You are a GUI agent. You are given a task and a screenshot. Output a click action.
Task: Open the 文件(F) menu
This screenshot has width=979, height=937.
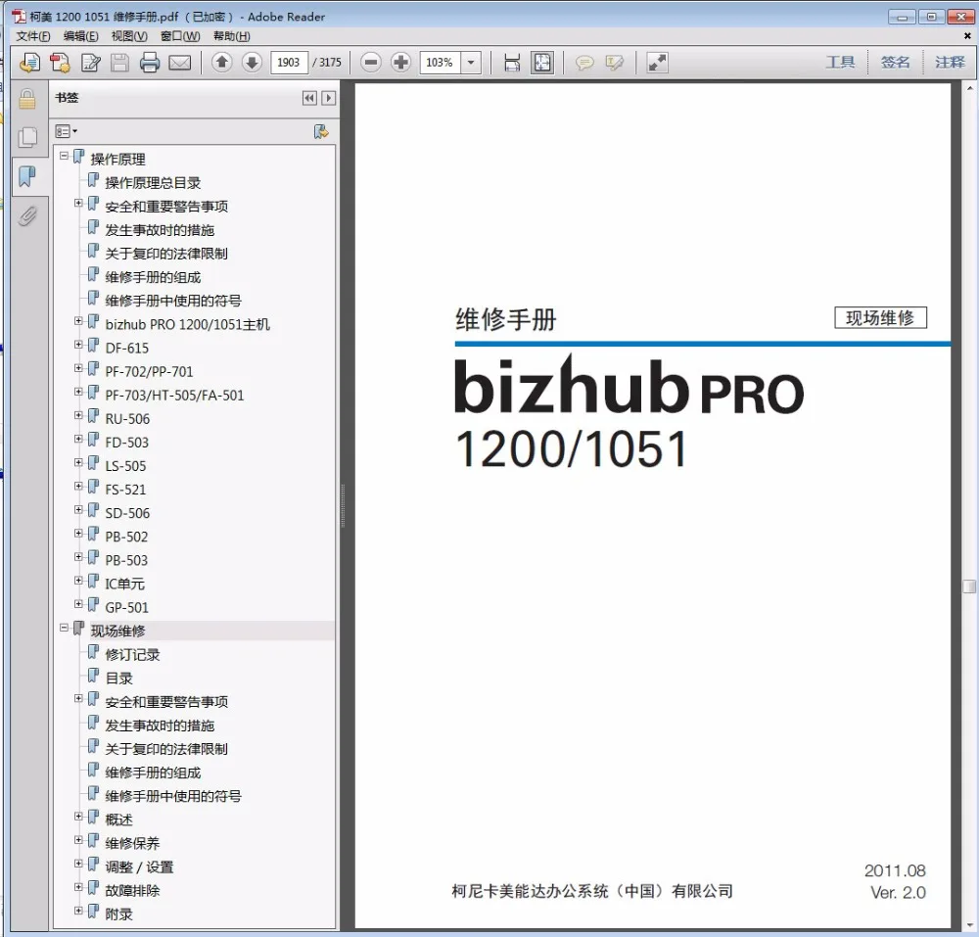tap(33, 36)
